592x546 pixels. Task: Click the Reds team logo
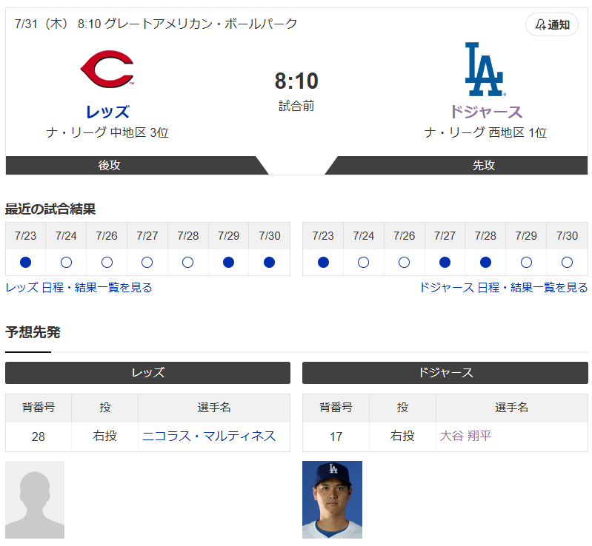tap(107, 70)
